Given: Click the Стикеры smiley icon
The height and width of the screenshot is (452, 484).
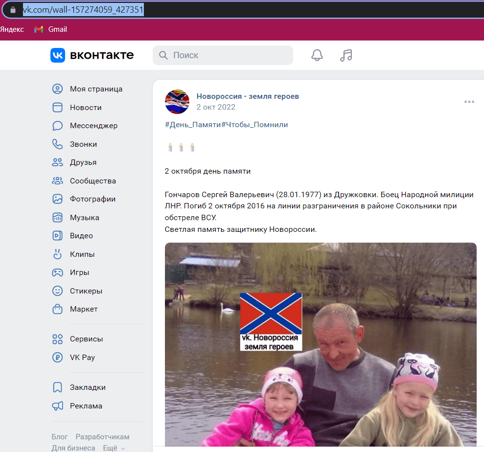Looking at the screenshot, I should click(57, 291).
